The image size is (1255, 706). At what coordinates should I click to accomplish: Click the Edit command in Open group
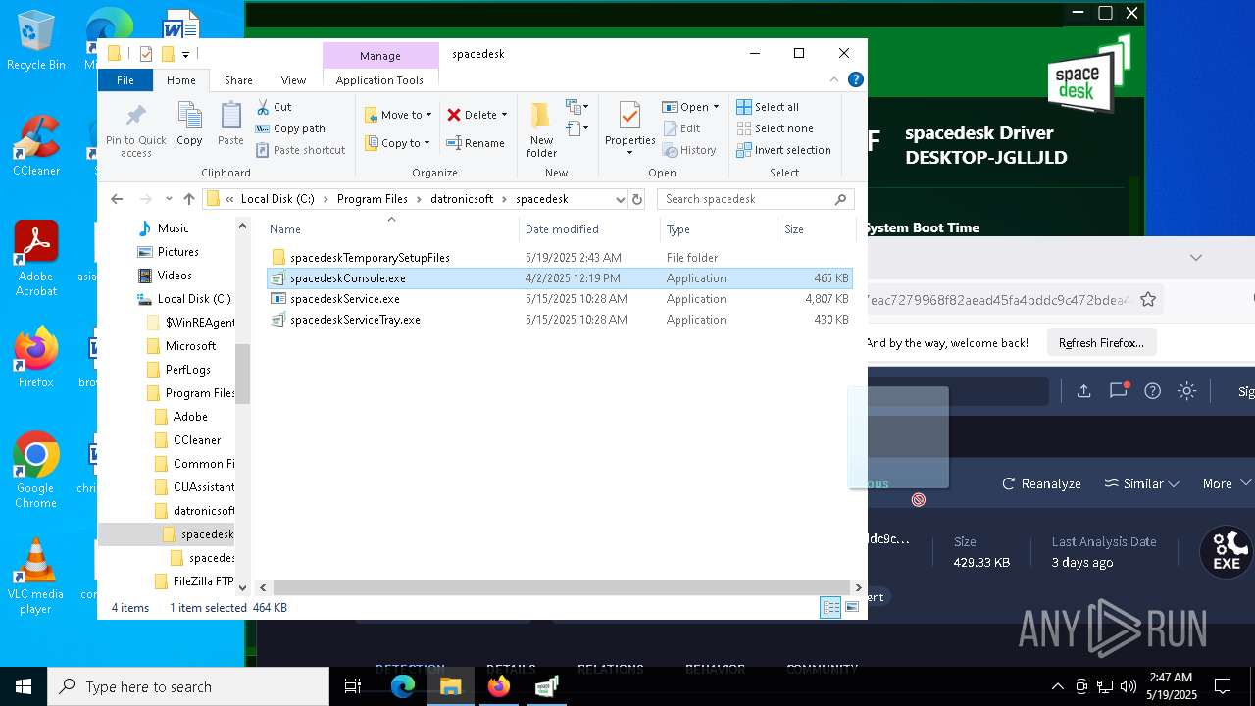pos(681,128)
